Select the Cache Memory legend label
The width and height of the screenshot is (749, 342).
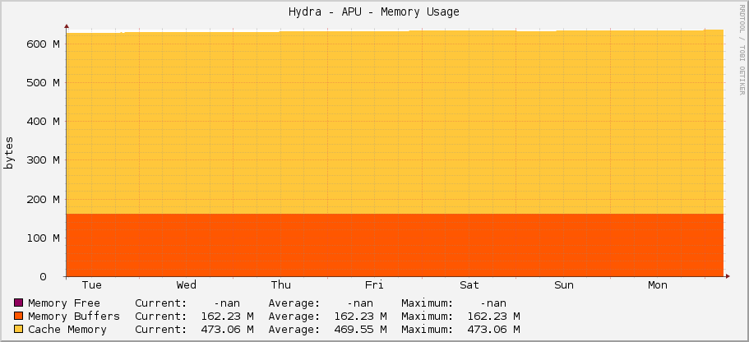point(67,329)
